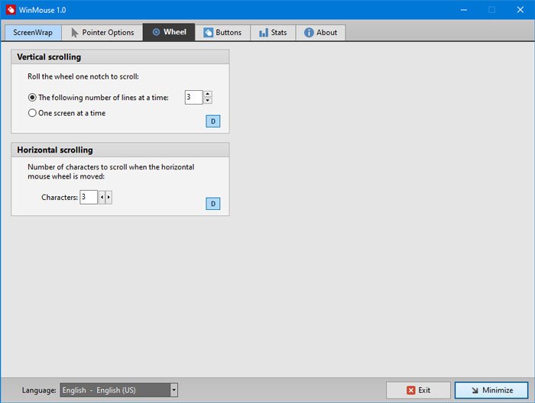Decrease Characters value with left arrow
This screenshot has width=535, height=403.
tap(102, 197)
